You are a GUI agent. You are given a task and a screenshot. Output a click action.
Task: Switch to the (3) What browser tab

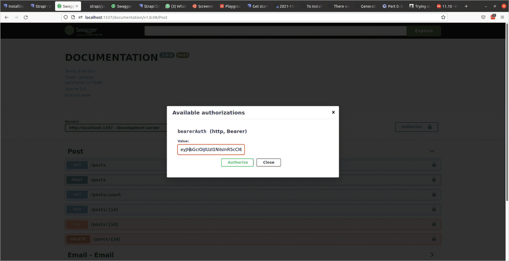tap(176, 6)
